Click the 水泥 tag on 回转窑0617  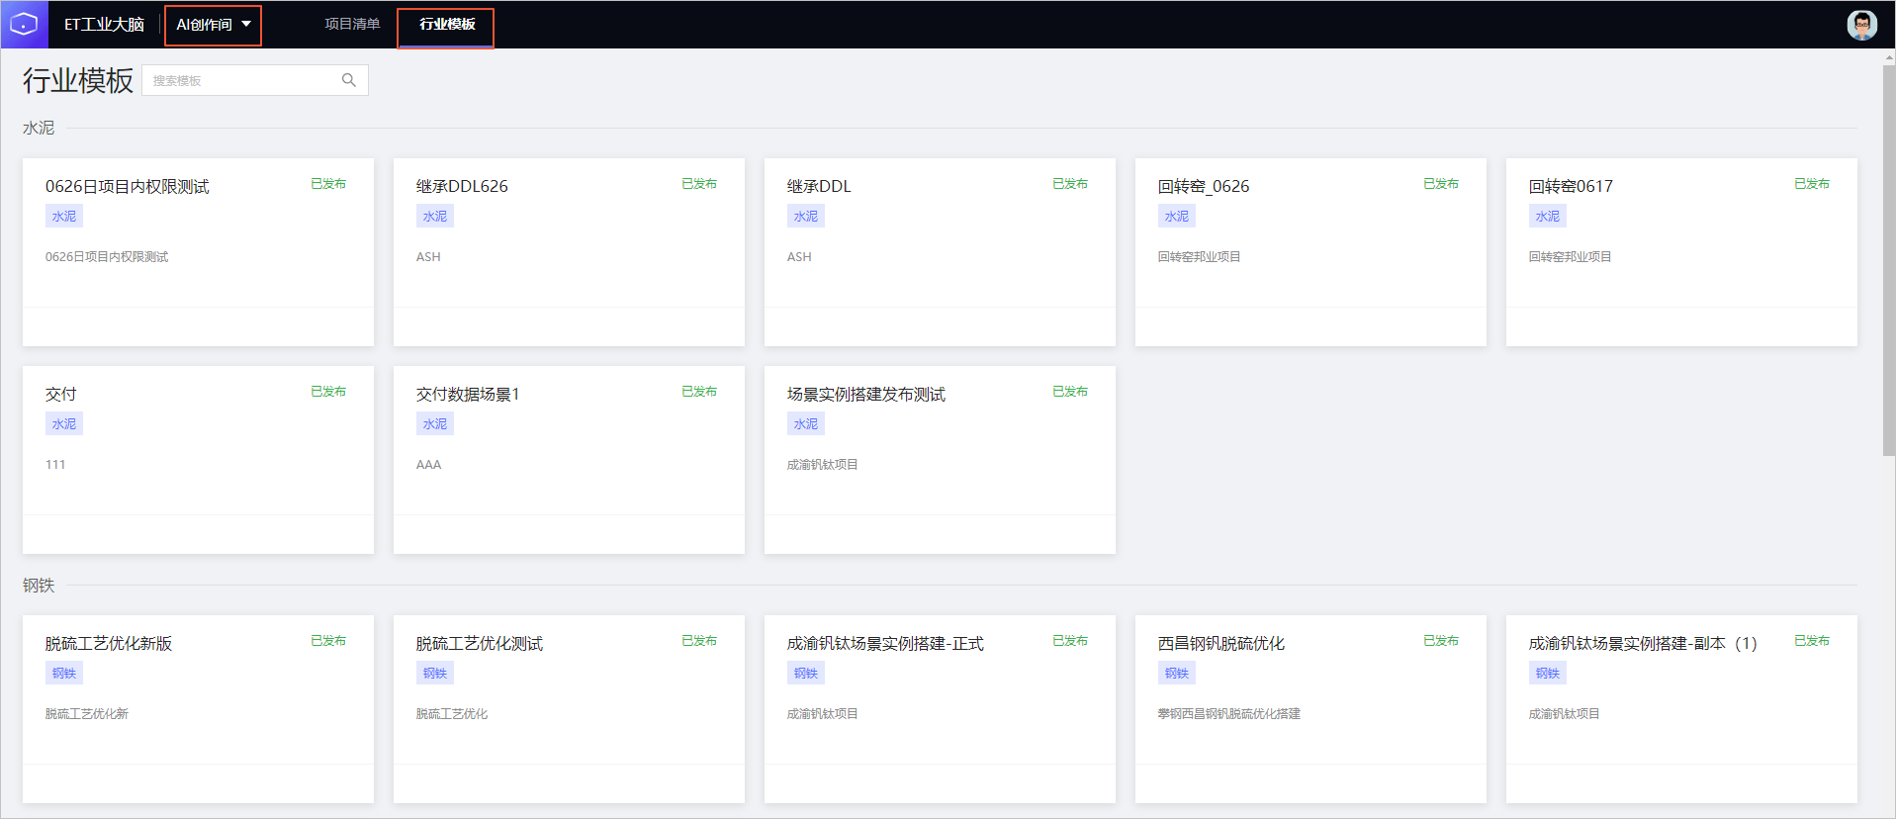tap(1547, 217)
